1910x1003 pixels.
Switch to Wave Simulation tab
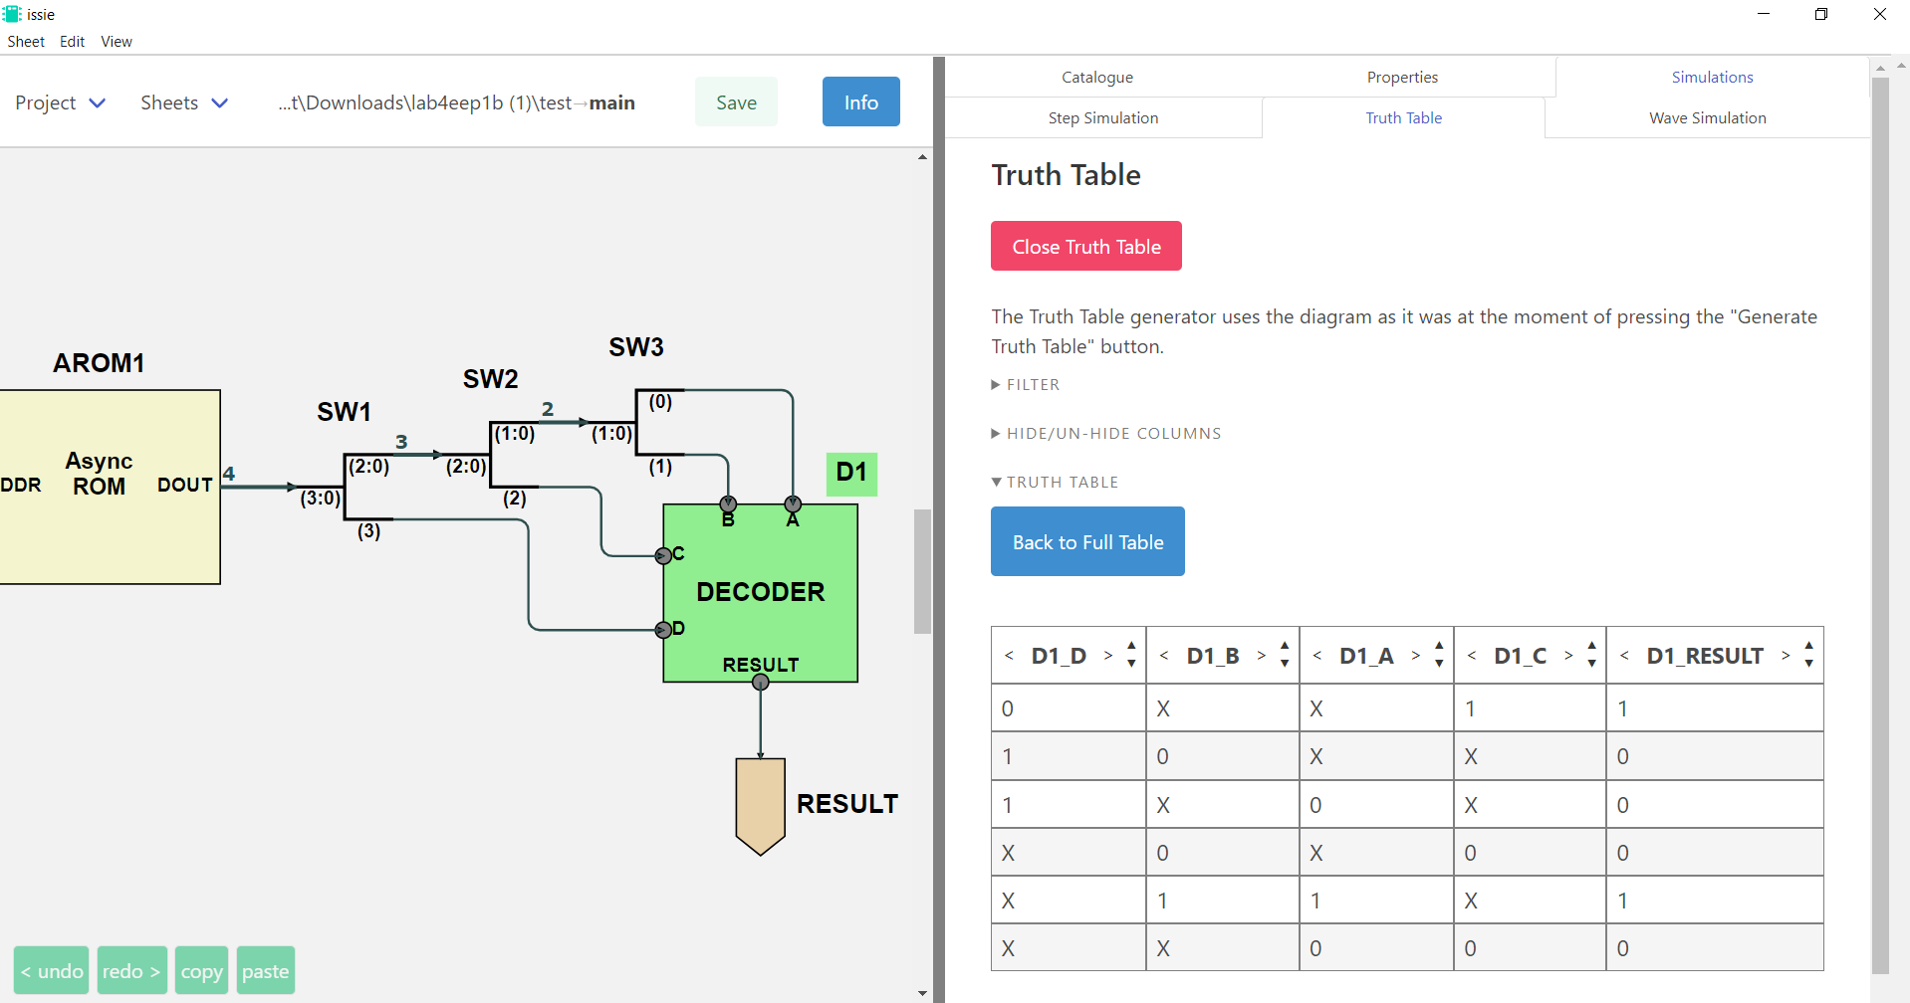pos(1707,117)
